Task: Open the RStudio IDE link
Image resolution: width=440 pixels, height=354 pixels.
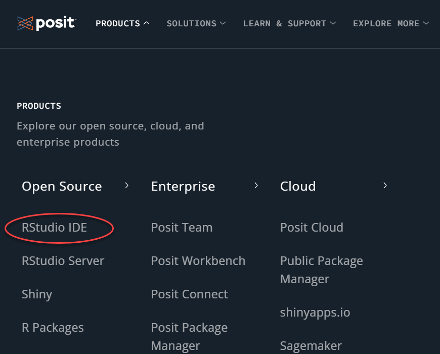Action: point(55,228)
